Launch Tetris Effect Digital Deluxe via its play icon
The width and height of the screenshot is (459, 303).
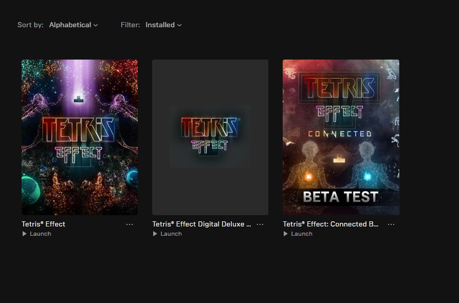pyautogui.click(x=155, y=234)
